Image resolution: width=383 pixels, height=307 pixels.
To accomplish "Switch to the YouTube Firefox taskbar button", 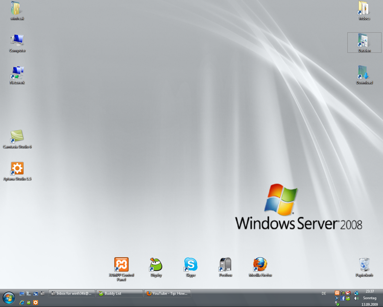I will (168, 294).
